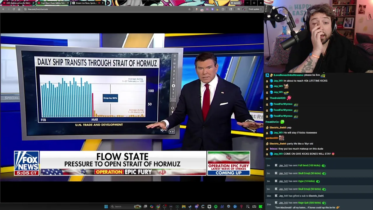Click the Fox News live video player
The image size is (373, 210).
pyautogui.click(x=132, y=107)
